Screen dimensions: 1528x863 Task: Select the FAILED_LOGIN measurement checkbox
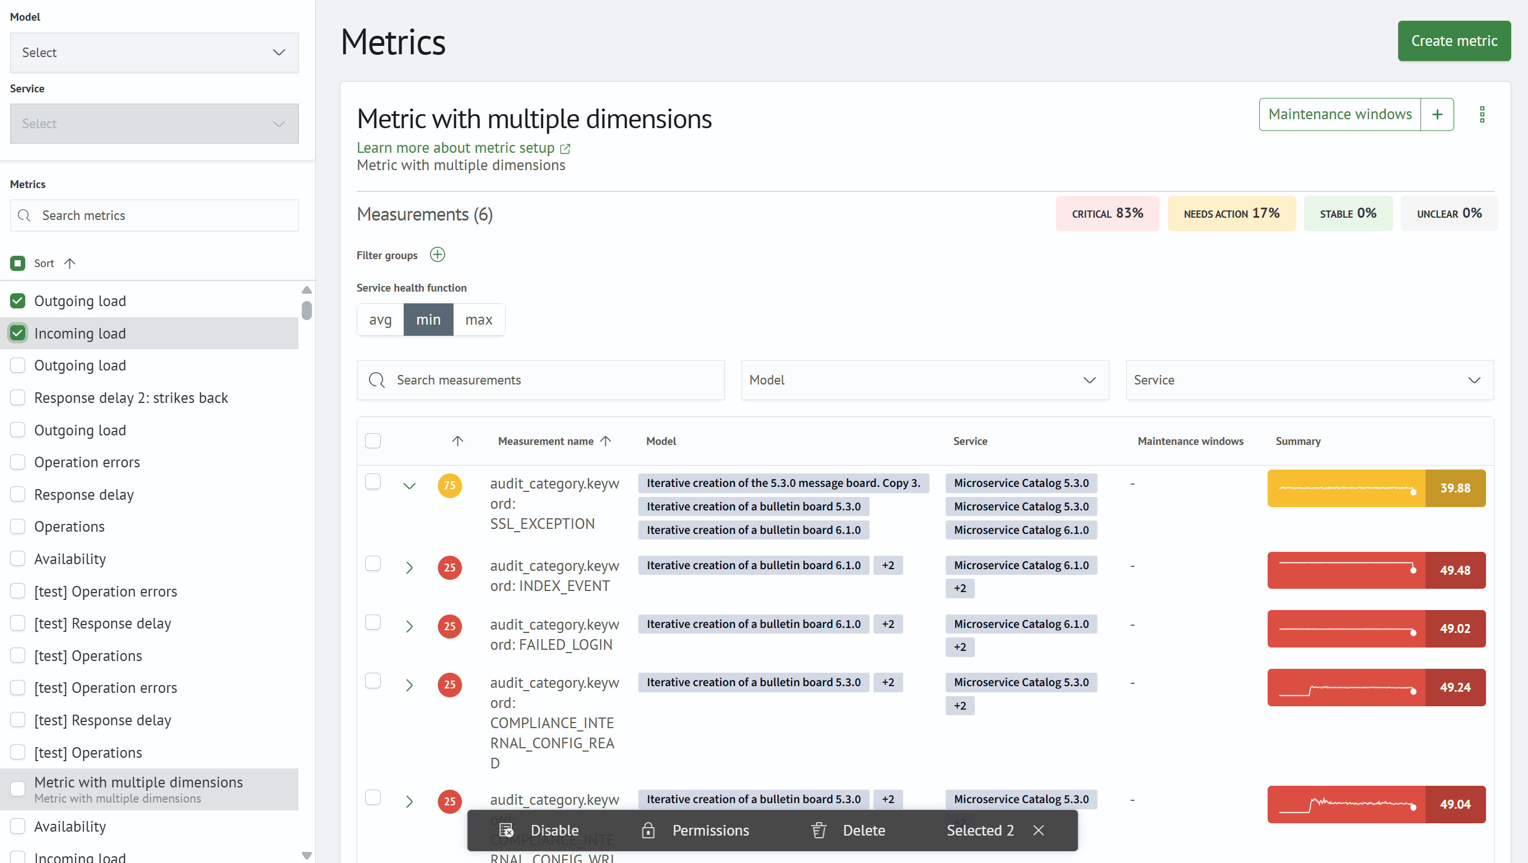(372, 622)
